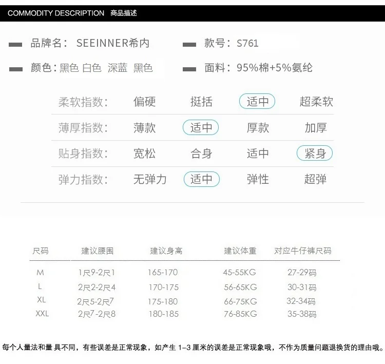The image size is (385, 364).
Task: Click the dash bullet before 颜色
Action: click(16, 69)
